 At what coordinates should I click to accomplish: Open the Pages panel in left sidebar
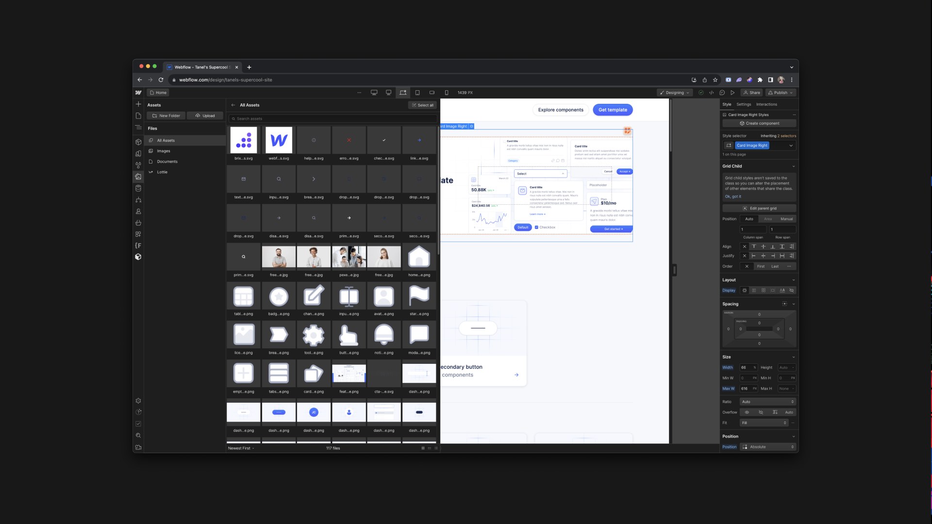pos(138,115)
